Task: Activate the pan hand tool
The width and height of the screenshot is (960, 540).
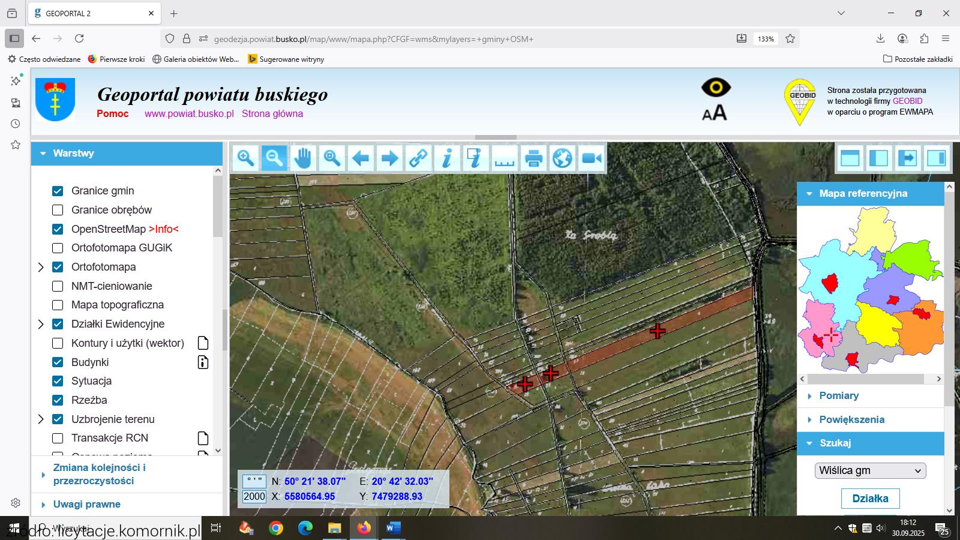Action: [x=303, y=158]
